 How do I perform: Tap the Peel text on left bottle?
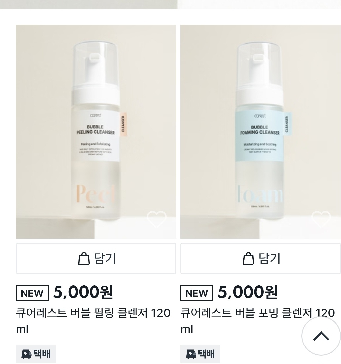coord(95,194)
